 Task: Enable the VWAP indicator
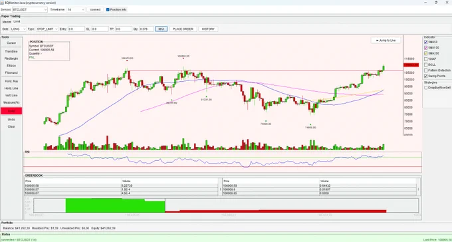tap(426, 59)
